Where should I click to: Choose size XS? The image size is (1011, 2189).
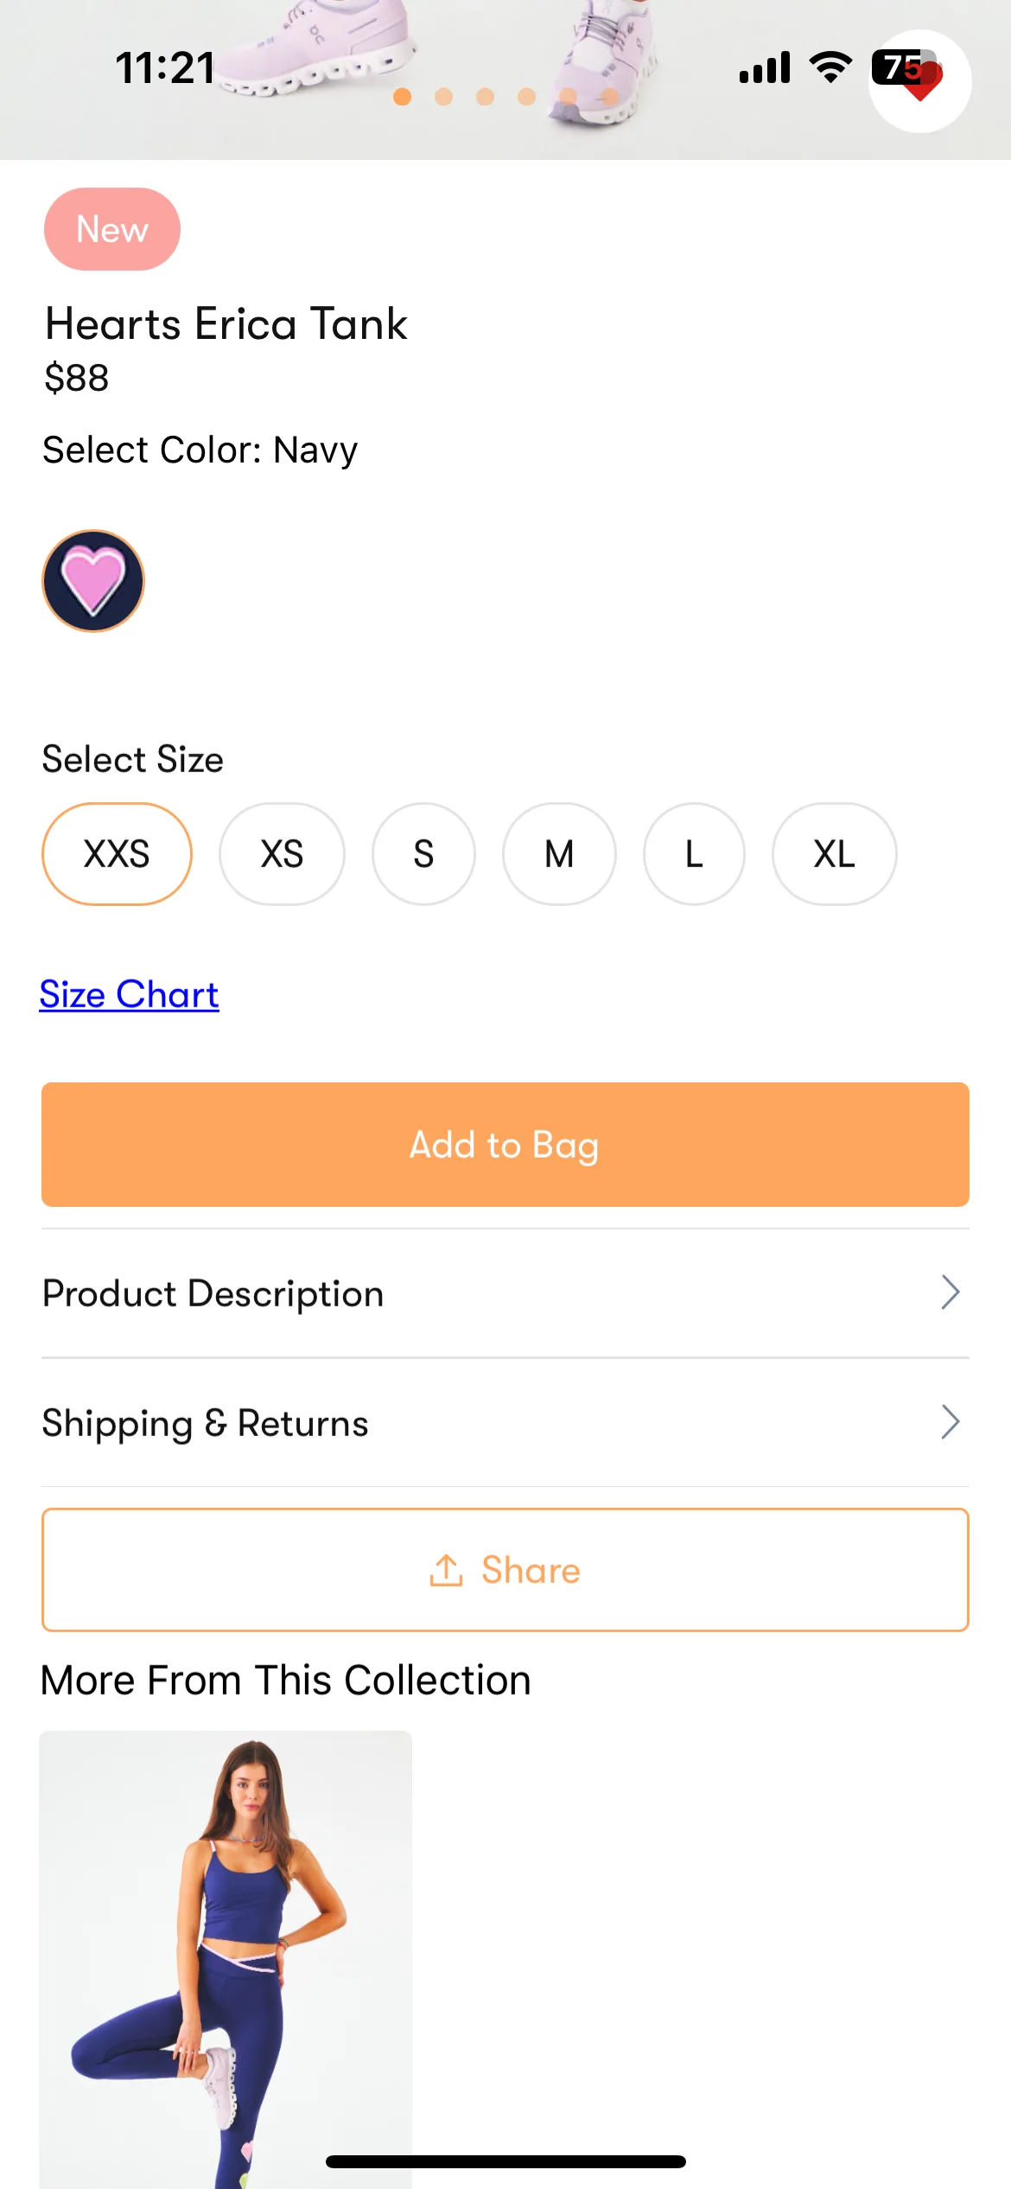(282, 854)
